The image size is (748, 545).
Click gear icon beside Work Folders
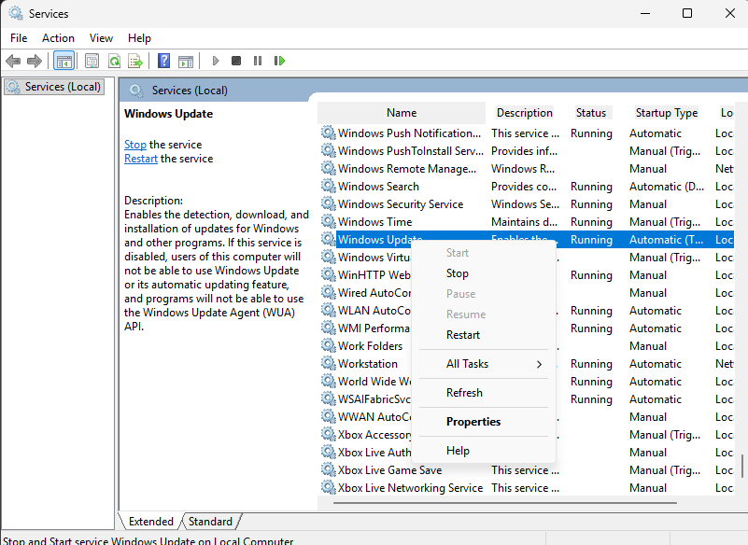(328, 345)
